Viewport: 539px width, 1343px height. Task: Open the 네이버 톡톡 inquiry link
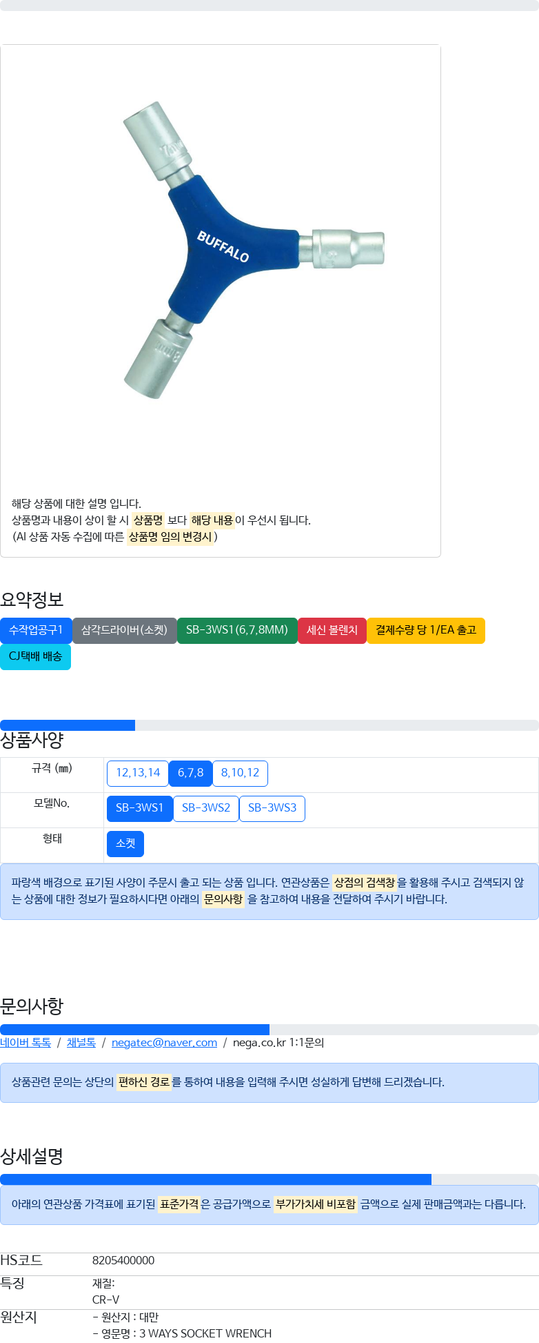[x=26, y=1042]
